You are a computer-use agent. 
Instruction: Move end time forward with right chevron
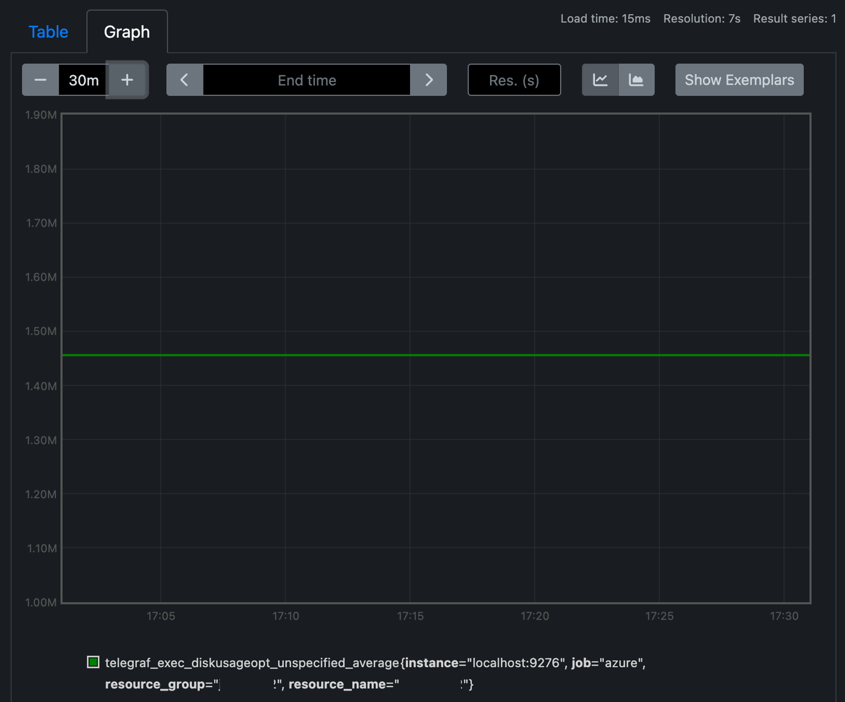point(429,80)
